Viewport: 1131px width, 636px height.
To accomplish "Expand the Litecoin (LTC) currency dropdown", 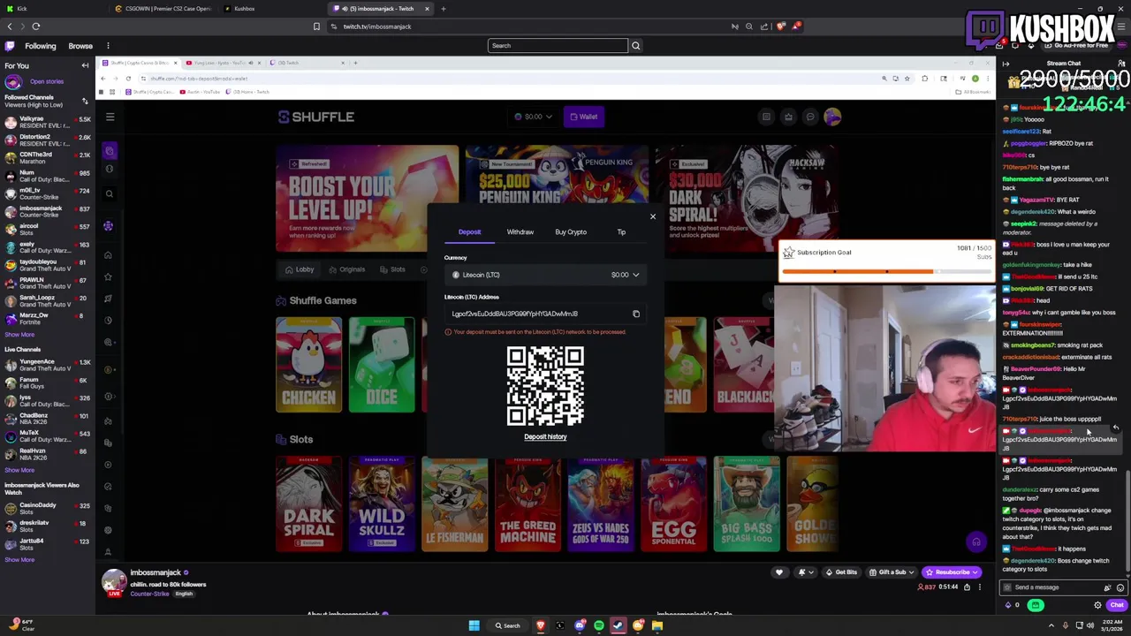I will tap(545, 275).
